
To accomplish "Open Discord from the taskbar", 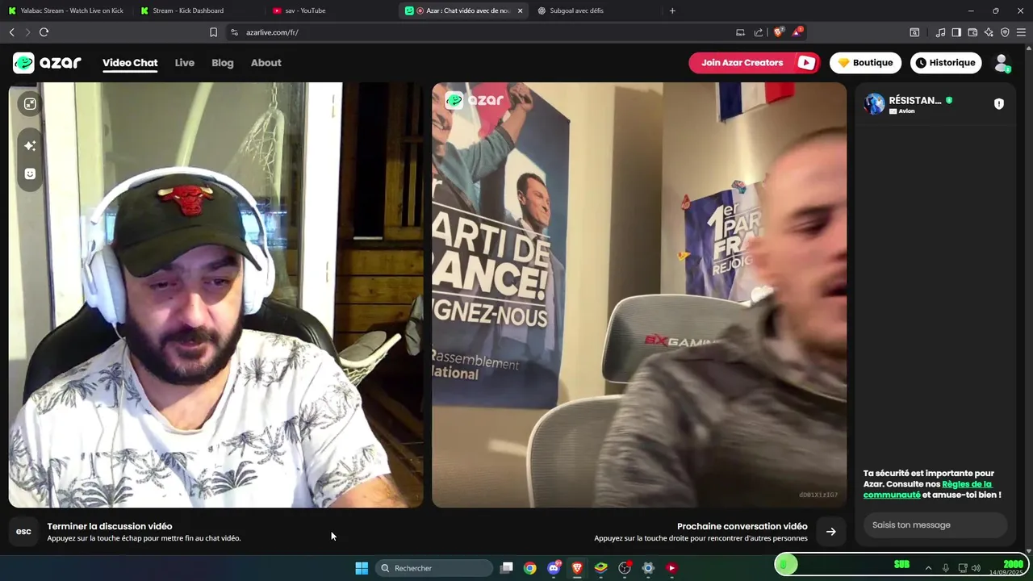I will 554,568.
